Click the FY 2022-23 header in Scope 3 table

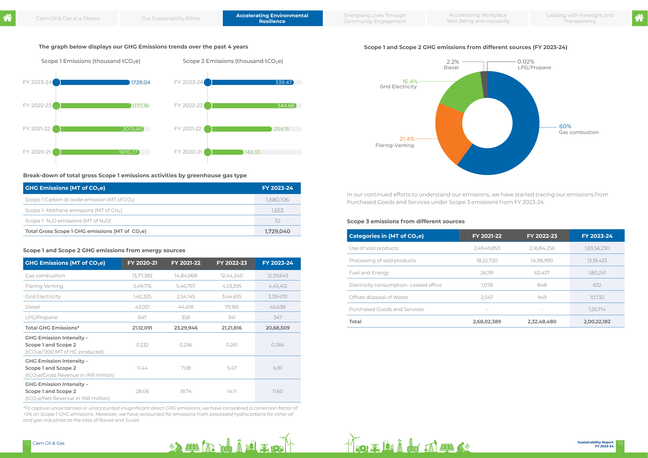click(x=542, y=236)
